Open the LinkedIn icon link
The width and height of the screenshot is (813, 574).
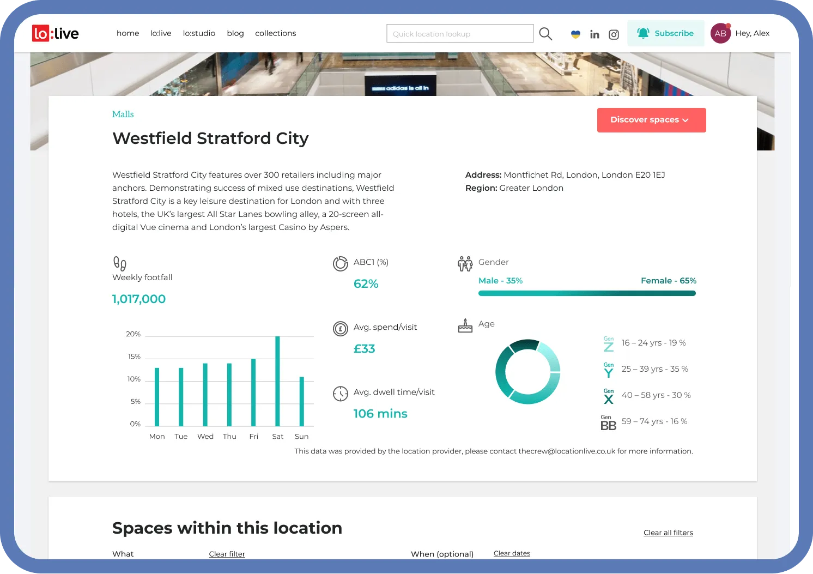594,34
